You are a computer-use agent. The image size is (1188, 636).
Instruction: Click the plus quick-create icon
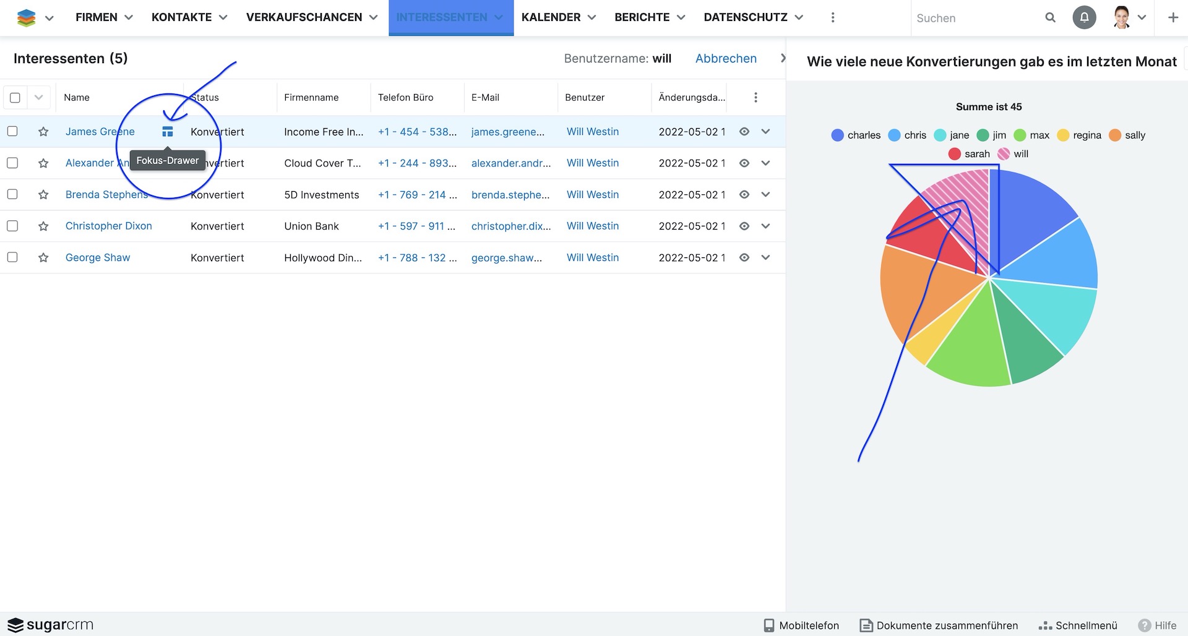click(x=1173, y=18)
